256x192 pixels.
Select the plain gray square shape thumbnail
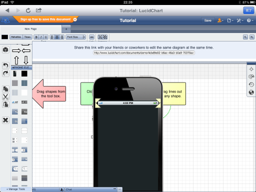(15, 83)
